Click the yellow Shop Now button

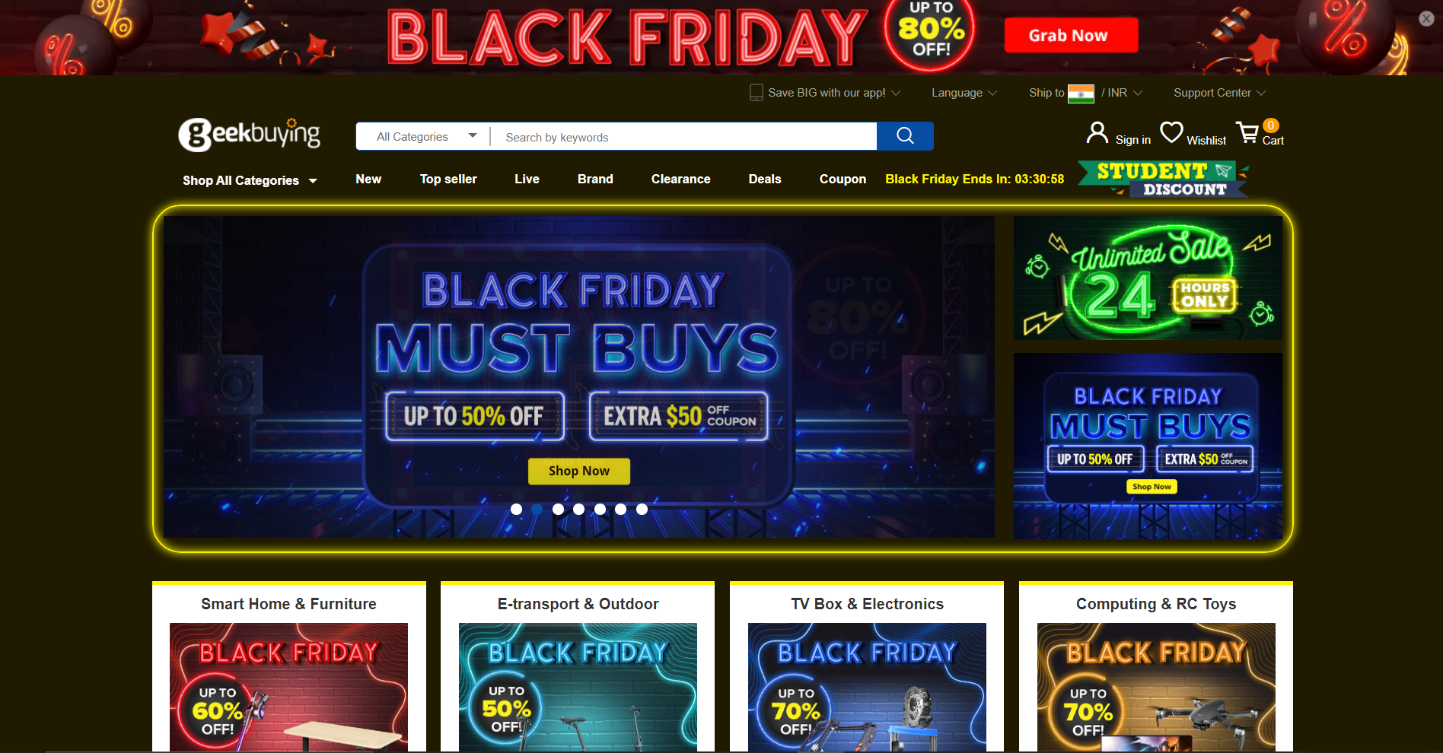[x=578, y=471]
